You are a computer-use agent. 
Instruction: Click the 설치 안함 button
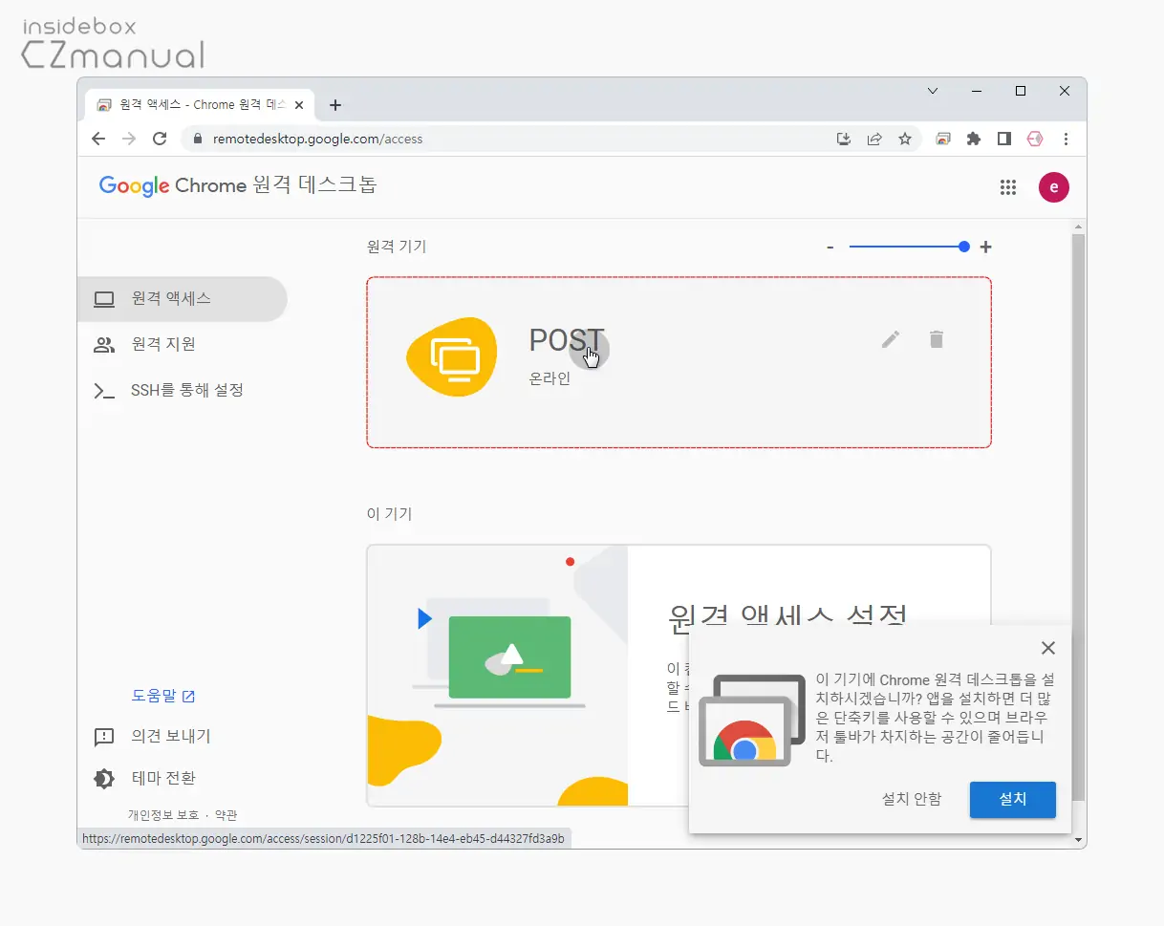pos(911,800)
